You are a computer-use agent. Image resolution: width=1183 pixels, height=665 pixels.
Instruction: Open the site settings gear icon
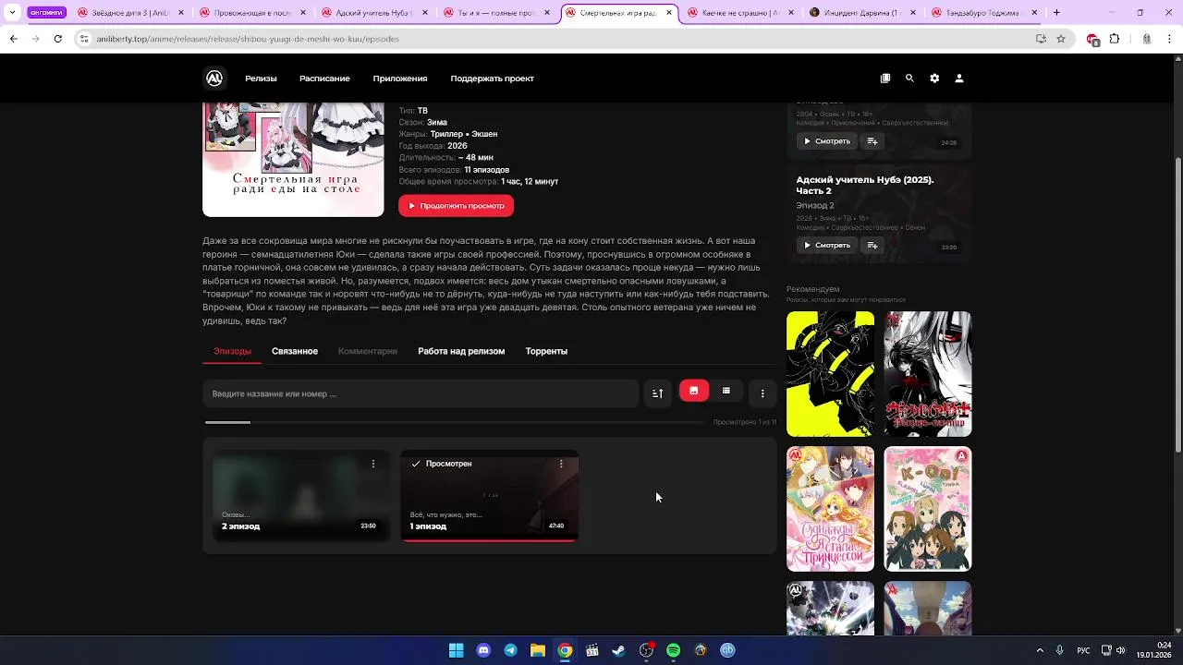coord(934,79)
